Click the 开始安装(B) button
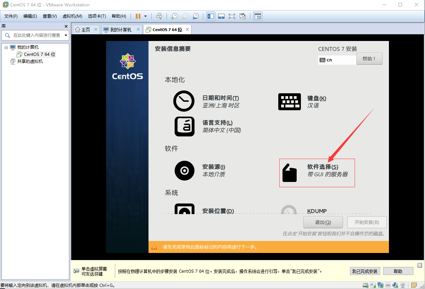 (367, 222)
